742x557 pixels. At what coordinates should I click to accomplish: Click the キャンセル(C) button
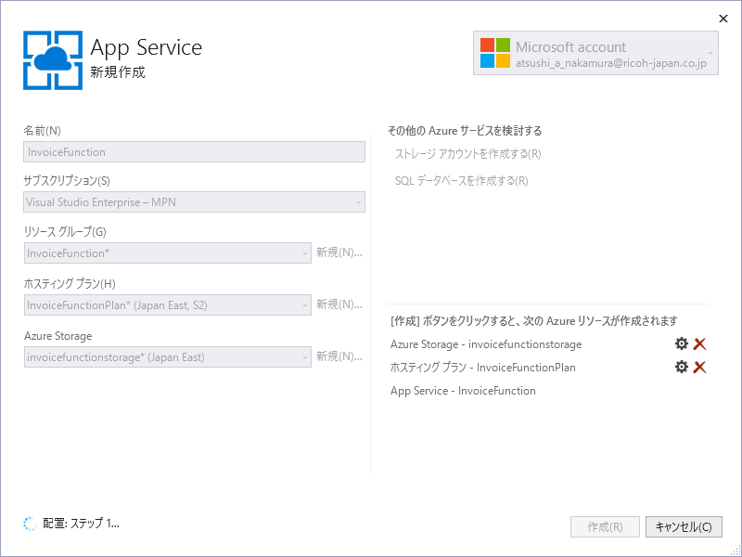pos(684,526)
